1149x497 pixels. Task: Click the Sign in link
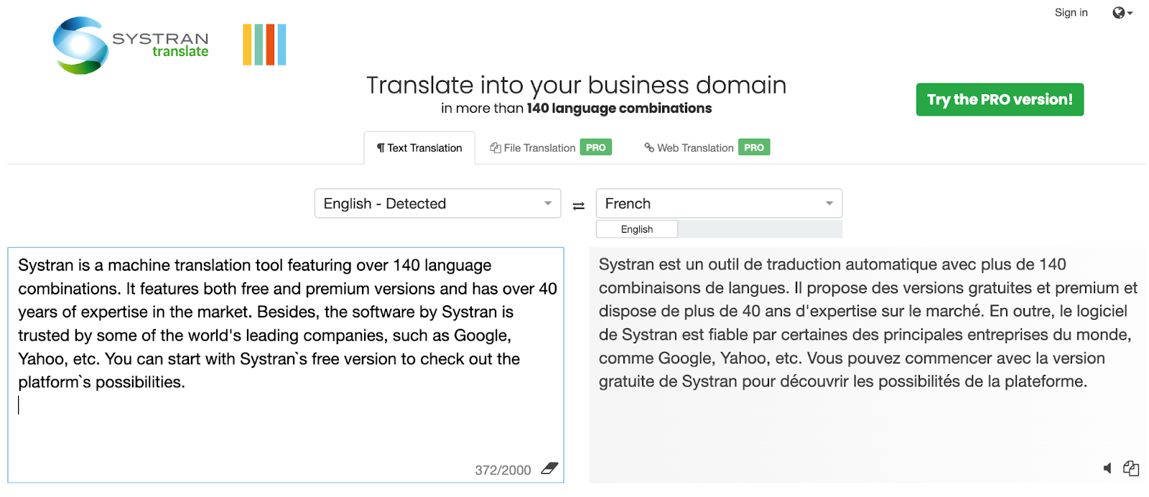1071,12
